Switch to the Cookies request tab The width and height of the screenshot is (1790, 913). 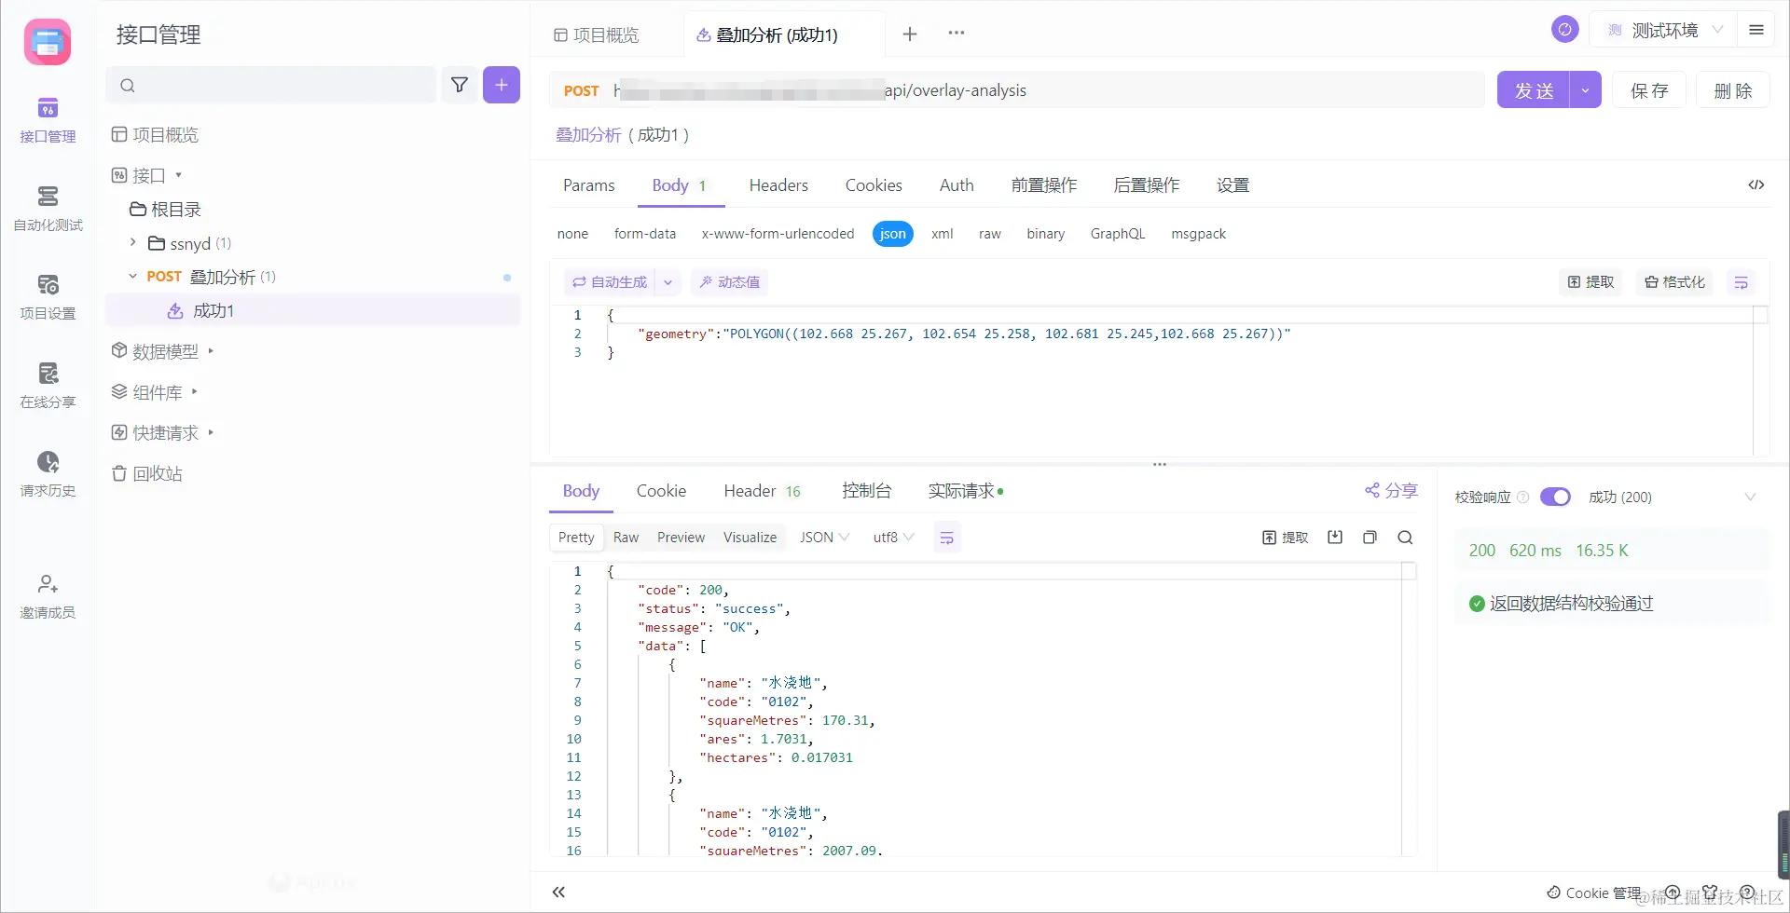tap(874, 185)
